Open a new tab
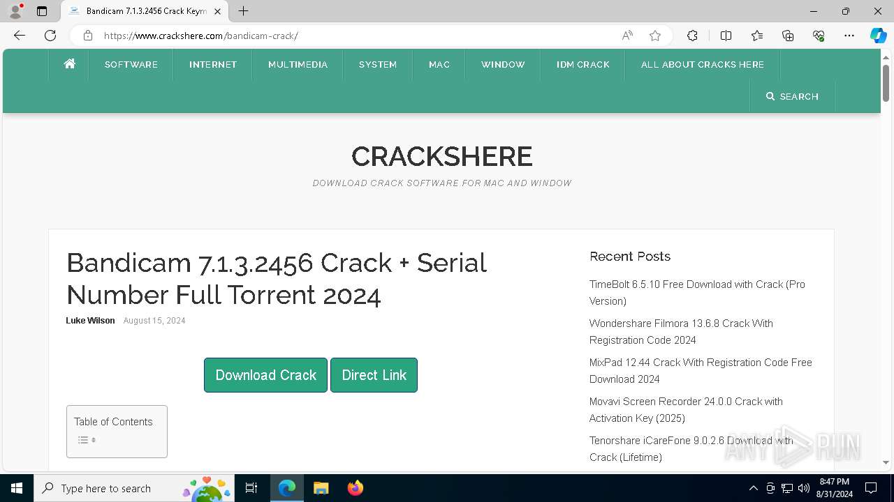 tap(243, 11)
